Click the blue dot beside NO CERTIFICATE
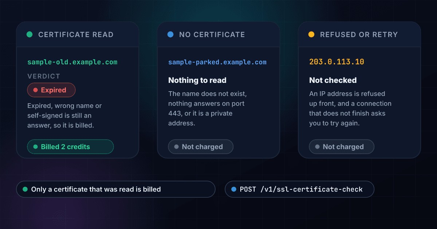 tap(170, 35)
